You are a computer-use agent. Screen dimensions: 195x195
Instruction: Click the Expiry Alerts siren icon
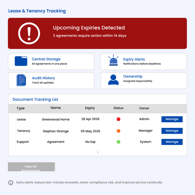tap(113, 60)
